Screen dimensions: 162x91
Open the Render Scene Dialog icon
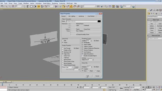[x=121, y=7]
